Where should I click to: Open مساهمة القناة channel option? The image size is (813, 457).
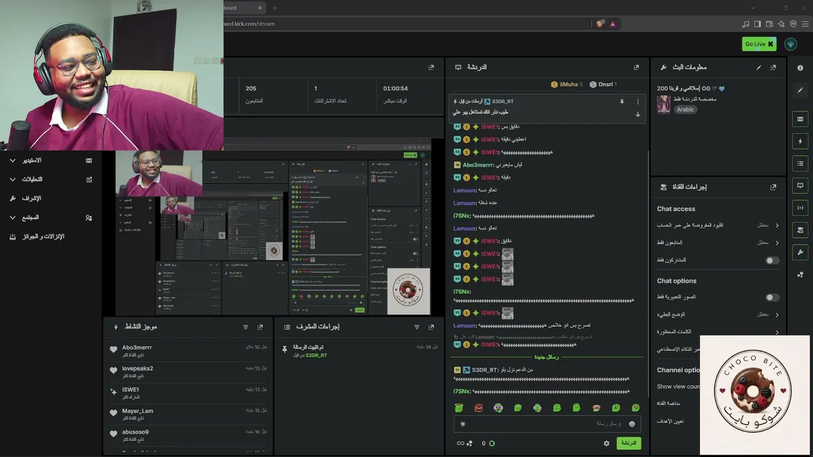[x=669, y=404]
